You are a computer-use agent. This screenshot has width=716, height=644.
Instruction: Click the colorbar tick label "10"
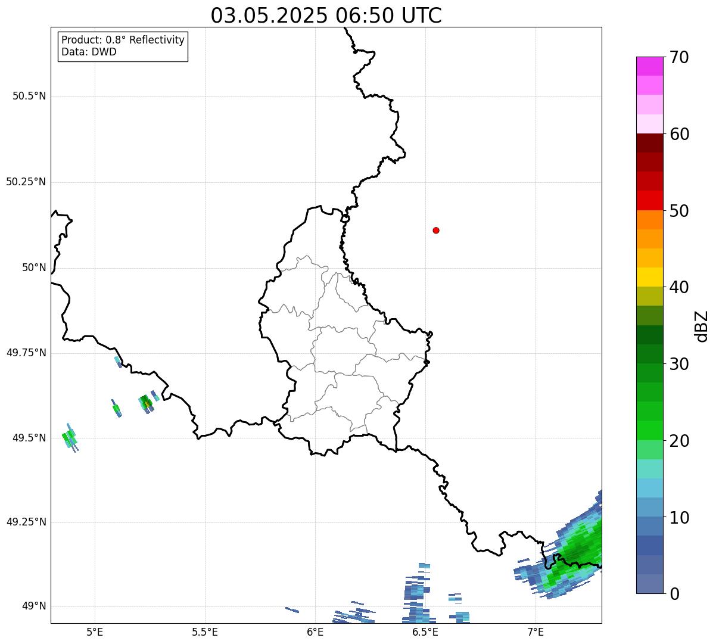(679, 517)
